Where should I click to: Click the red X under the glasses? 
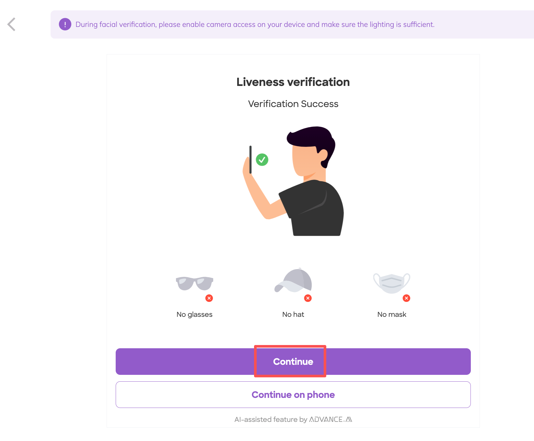[x=209, y=298]
